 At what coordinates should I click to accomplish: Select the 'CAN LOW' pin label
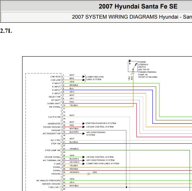pyautogui.click(x=56, y=80)
